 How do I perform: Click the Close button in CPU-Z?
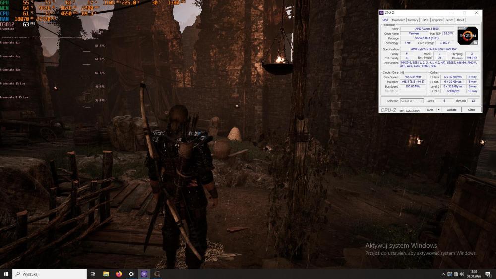click(x=471, y=110)
